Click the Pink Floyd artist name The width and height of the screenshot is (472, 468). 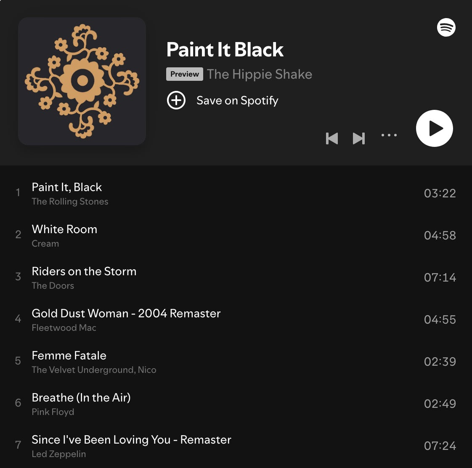tap(53, 412)
